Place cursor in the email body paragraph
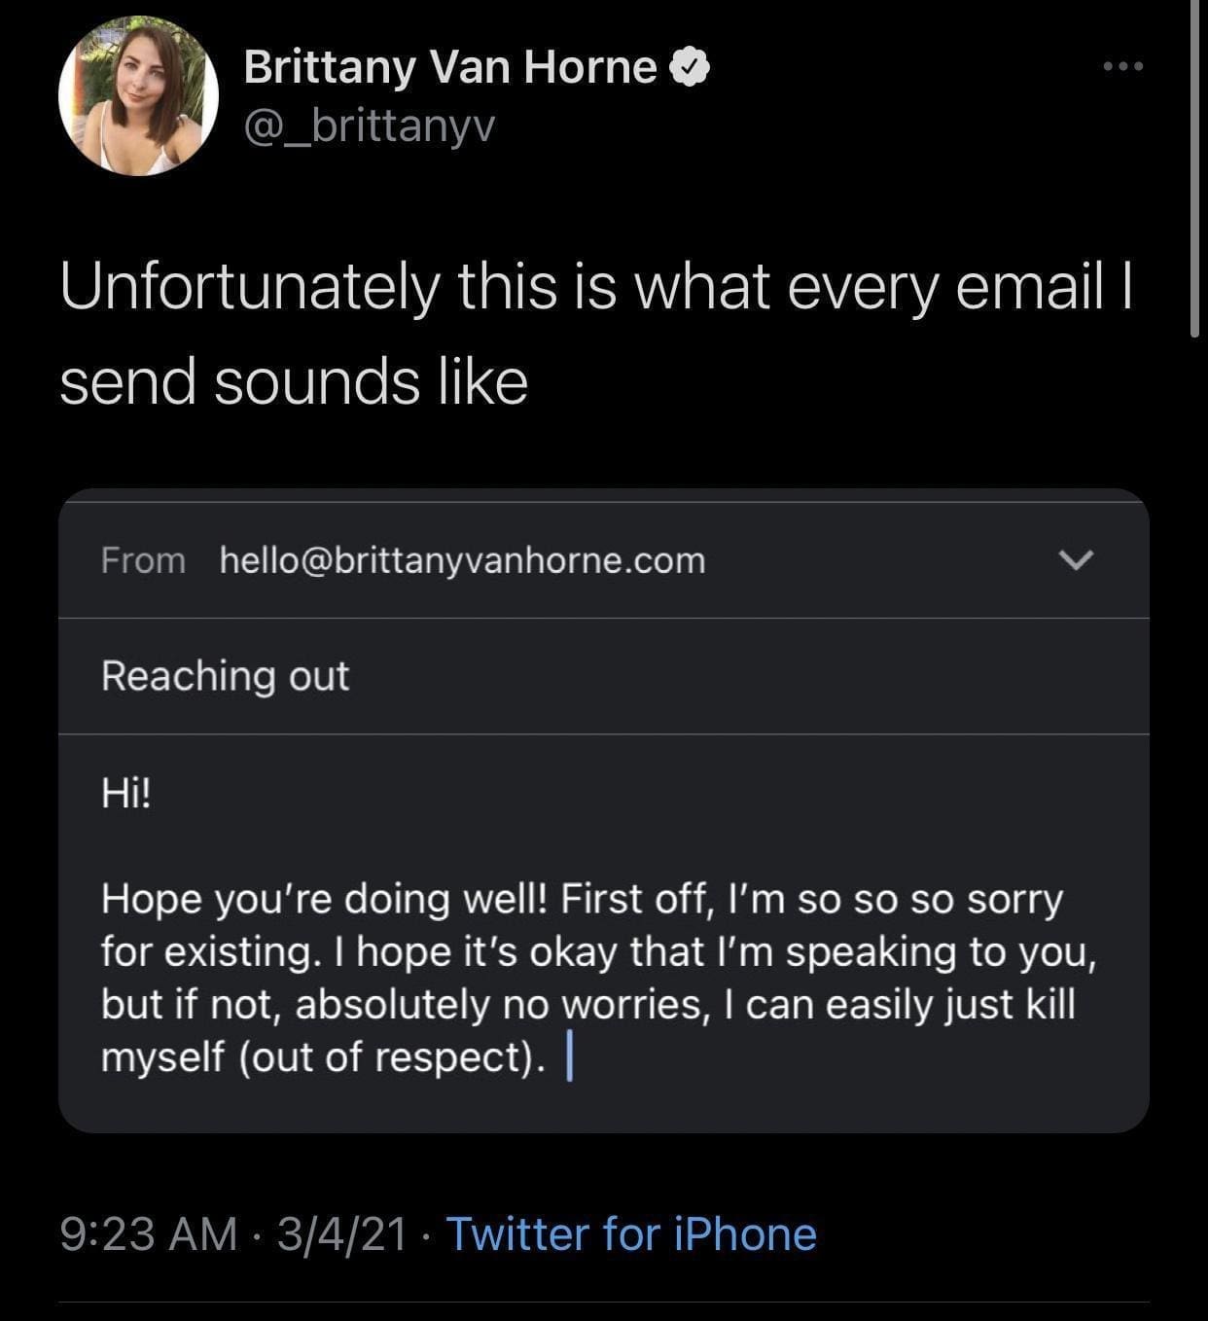 point(598,978)
